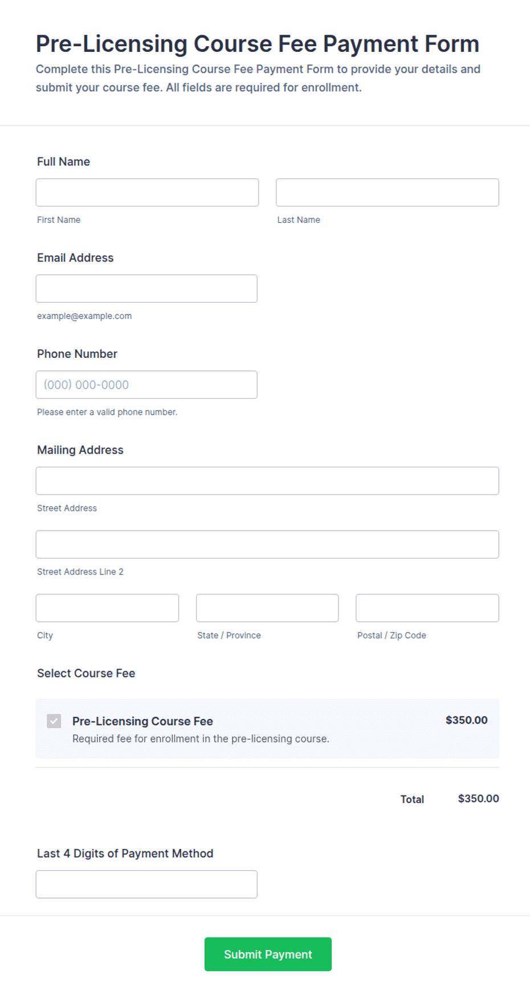
Task: Click the Street Address input
Action: (x=267, y=481)
